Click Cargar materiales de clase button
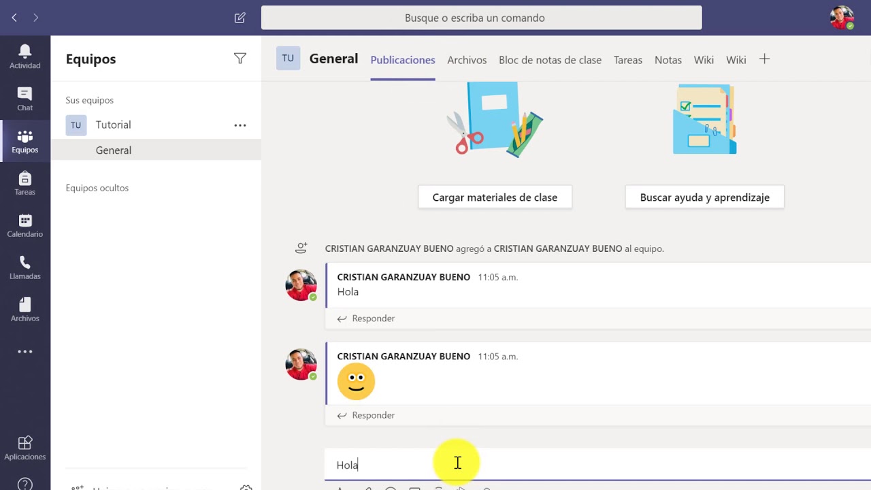 click(495, 197)
